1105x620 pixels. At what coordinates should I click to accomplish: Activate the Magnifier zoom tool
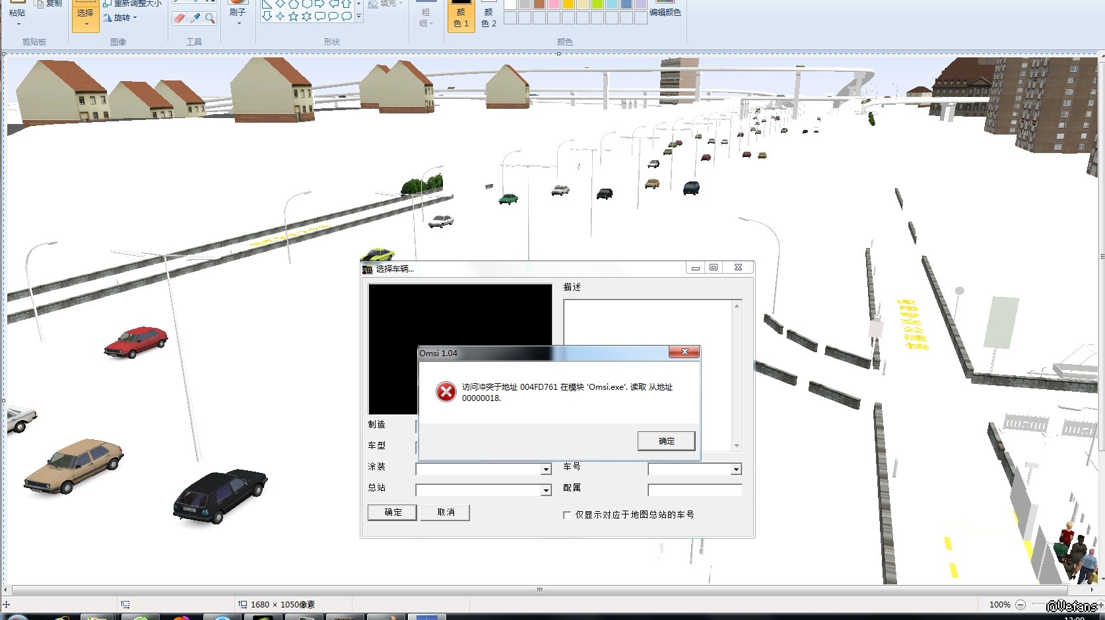click(210, 18)
